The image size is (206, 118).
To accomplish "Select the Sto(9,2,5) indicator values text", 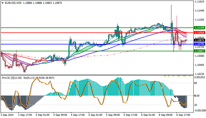I will pos(39,78).
